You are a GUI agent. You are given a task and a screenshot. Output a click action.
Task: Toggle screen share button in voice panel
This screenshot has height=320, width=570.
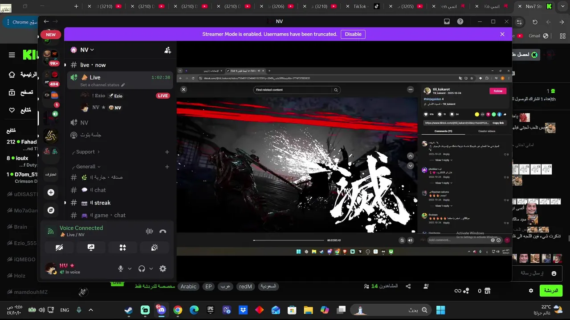(x=91, y=248)
